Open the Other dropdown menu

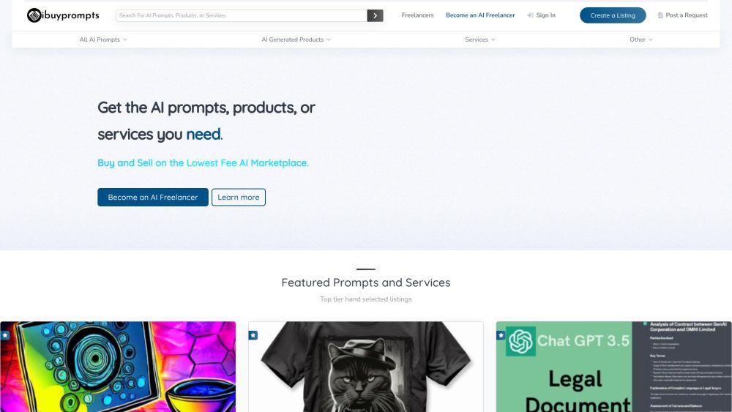coord(640,40)
